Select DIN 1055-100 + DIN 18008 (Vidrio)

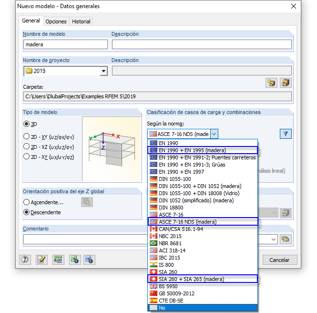203,193
